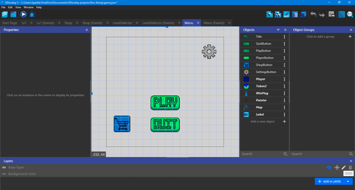
Task: Open Base layer lighting effects icon
Action: pyautogui.click(x=337, y=167)
